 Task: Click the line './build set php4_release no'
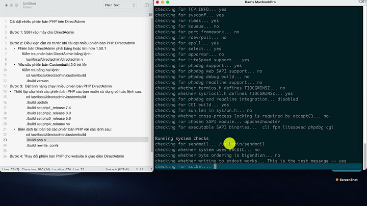(48, 124)
